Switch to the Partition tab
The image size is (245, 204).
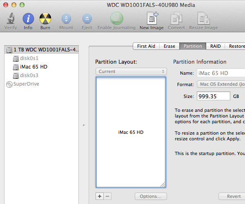[193, 46]
